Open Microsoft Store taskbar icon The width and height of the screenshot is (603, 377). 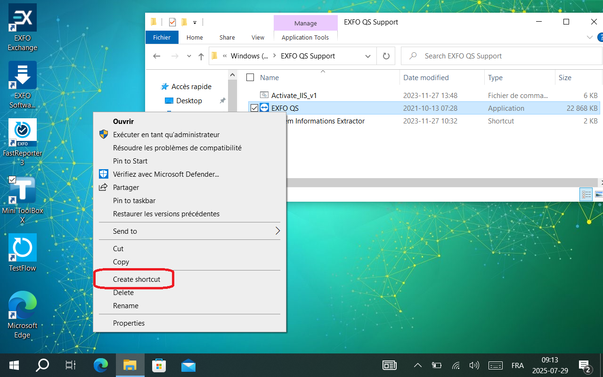pyautogui.click(x=159, y=365)
